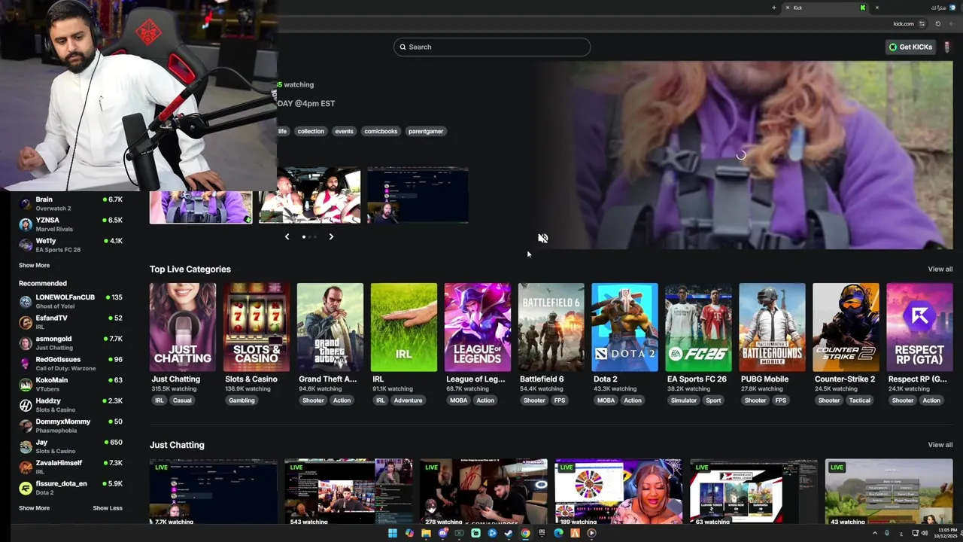Close the Kick browser tab

(788, 8)
